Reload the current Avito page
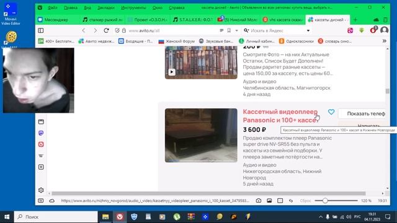This screenshot has width=397, height=223. tap(106, 30)
